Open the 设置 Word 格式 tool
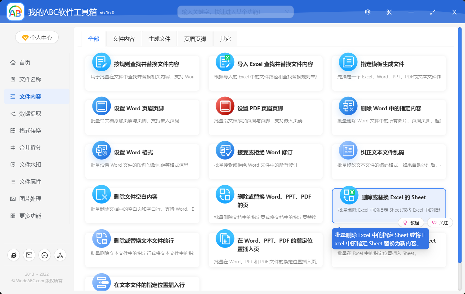Image resolution: width=465 pixels, height=294 pixels. pyautogui.click(x=142, y=161)
